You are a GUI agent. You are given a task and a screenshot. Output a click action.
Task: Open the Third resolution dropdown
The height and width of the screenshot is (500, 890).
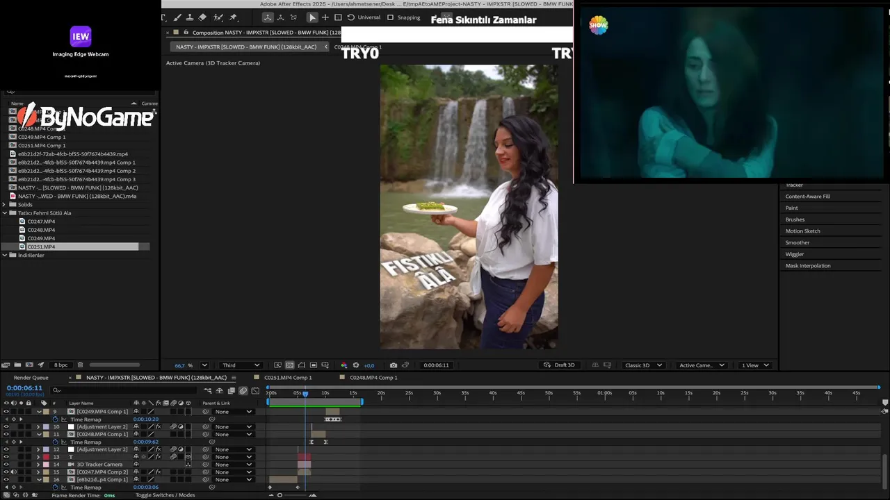(x=241, y=365)
